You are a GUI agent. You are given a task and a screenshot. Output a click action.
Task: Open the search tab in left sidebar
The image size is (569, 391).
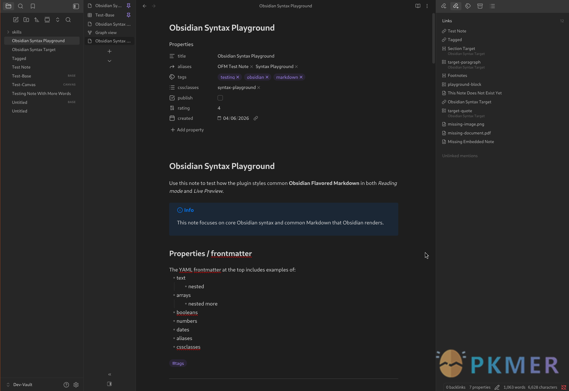coord(20,6)
